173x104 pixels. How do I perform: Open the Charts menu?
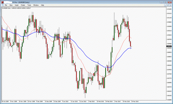(x=23, y=5)
